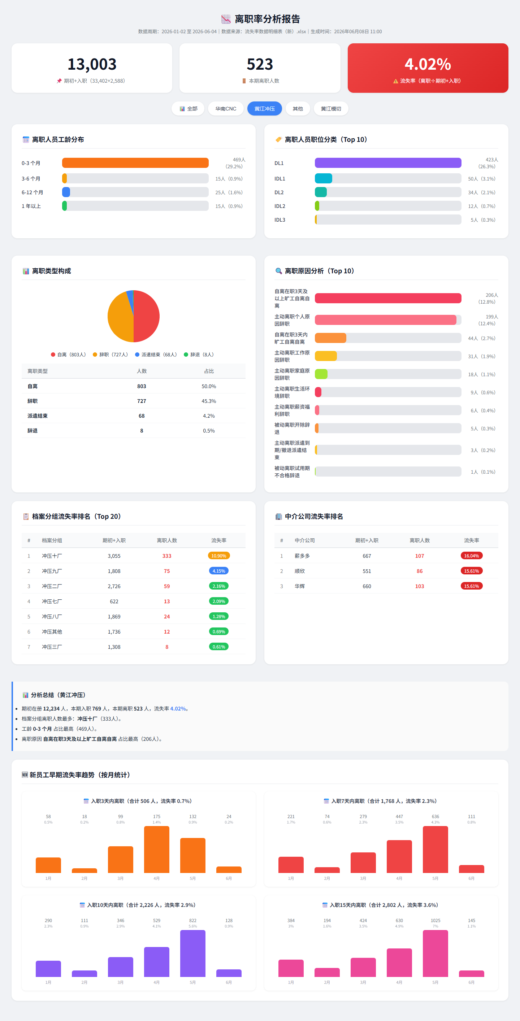Click the 2.16% badge for 冲压二厂
The width and height of the screenshot is (520, 1021).
(x=219, y=586)
